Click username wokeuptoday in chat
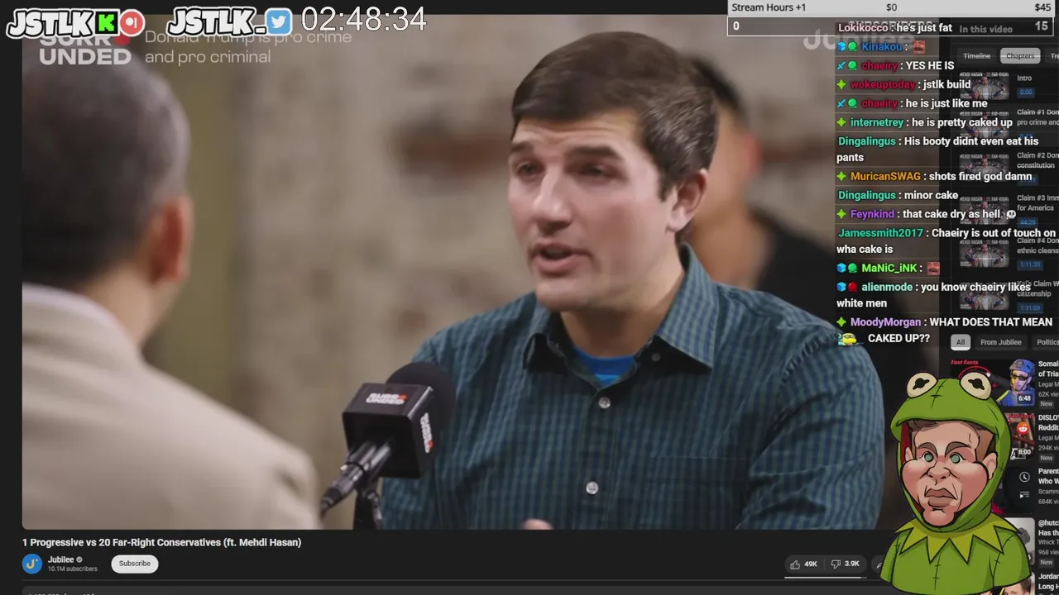 pyautogui.click(x=883, y=85)
